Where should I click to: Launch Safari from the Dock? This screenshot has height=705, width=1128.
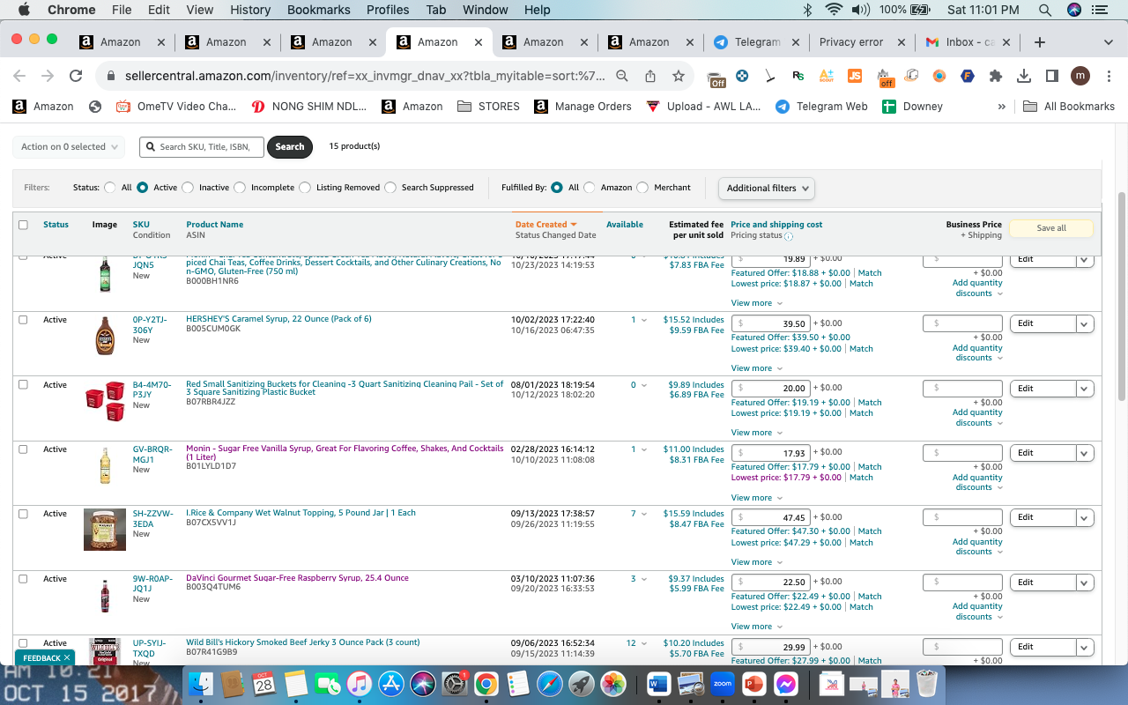click(549, 684)
